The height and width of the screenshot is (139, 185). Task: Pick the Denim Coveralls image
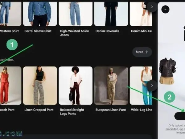(111, 14)
